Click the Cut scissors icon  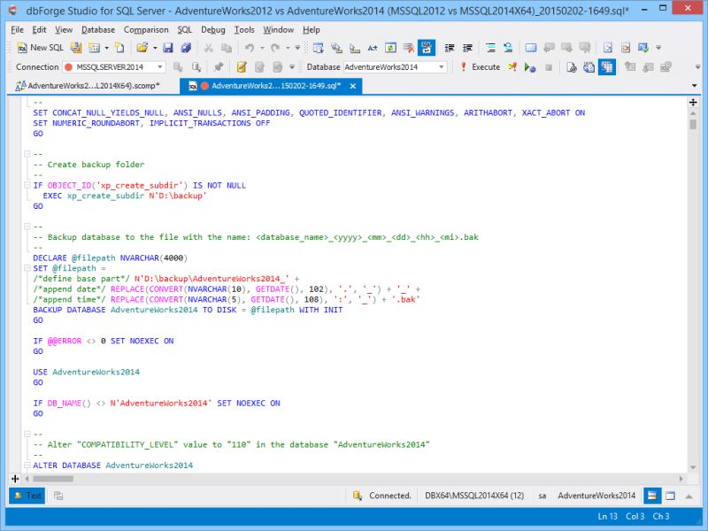coord(208,48)
